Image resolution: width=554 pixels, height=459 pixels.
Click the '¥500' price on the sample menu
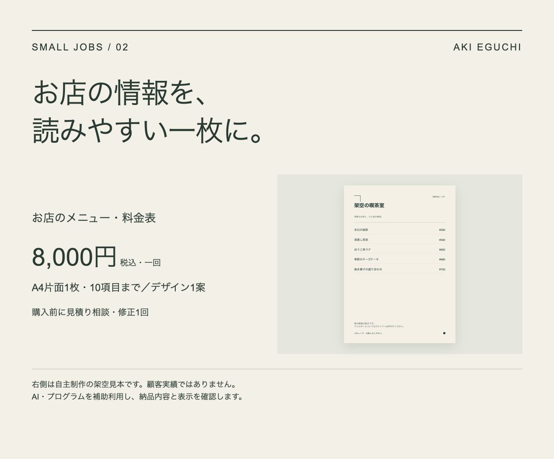[x=442, y=240]
